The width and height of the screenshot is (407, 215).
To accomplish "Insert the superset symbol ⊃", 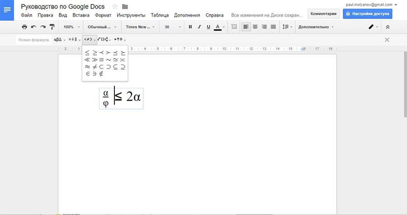I will (108, 67).
